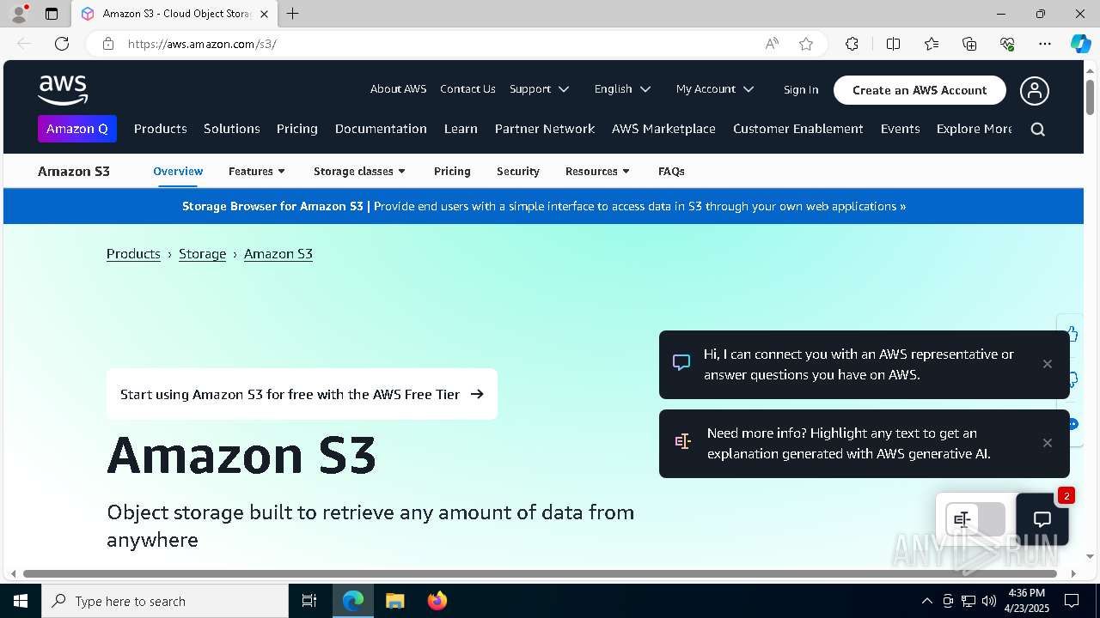The height and width of the screenshot is (618, 1100).
Task: Open Copilot sidebar icon
Action: pyautogui.click(x=1080, y=44)
